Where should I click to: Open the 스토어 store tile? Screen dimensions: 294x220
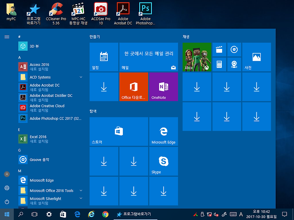119,131
